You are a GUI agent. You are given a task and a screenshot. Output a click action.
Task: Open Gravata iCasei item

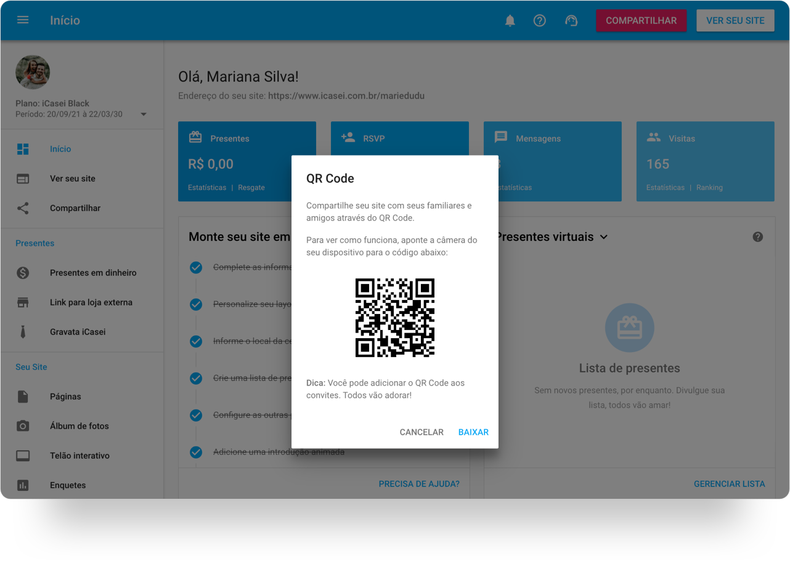78,332
